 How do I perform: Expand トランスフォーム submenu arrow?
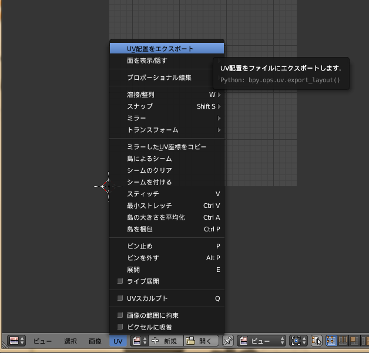219,130
